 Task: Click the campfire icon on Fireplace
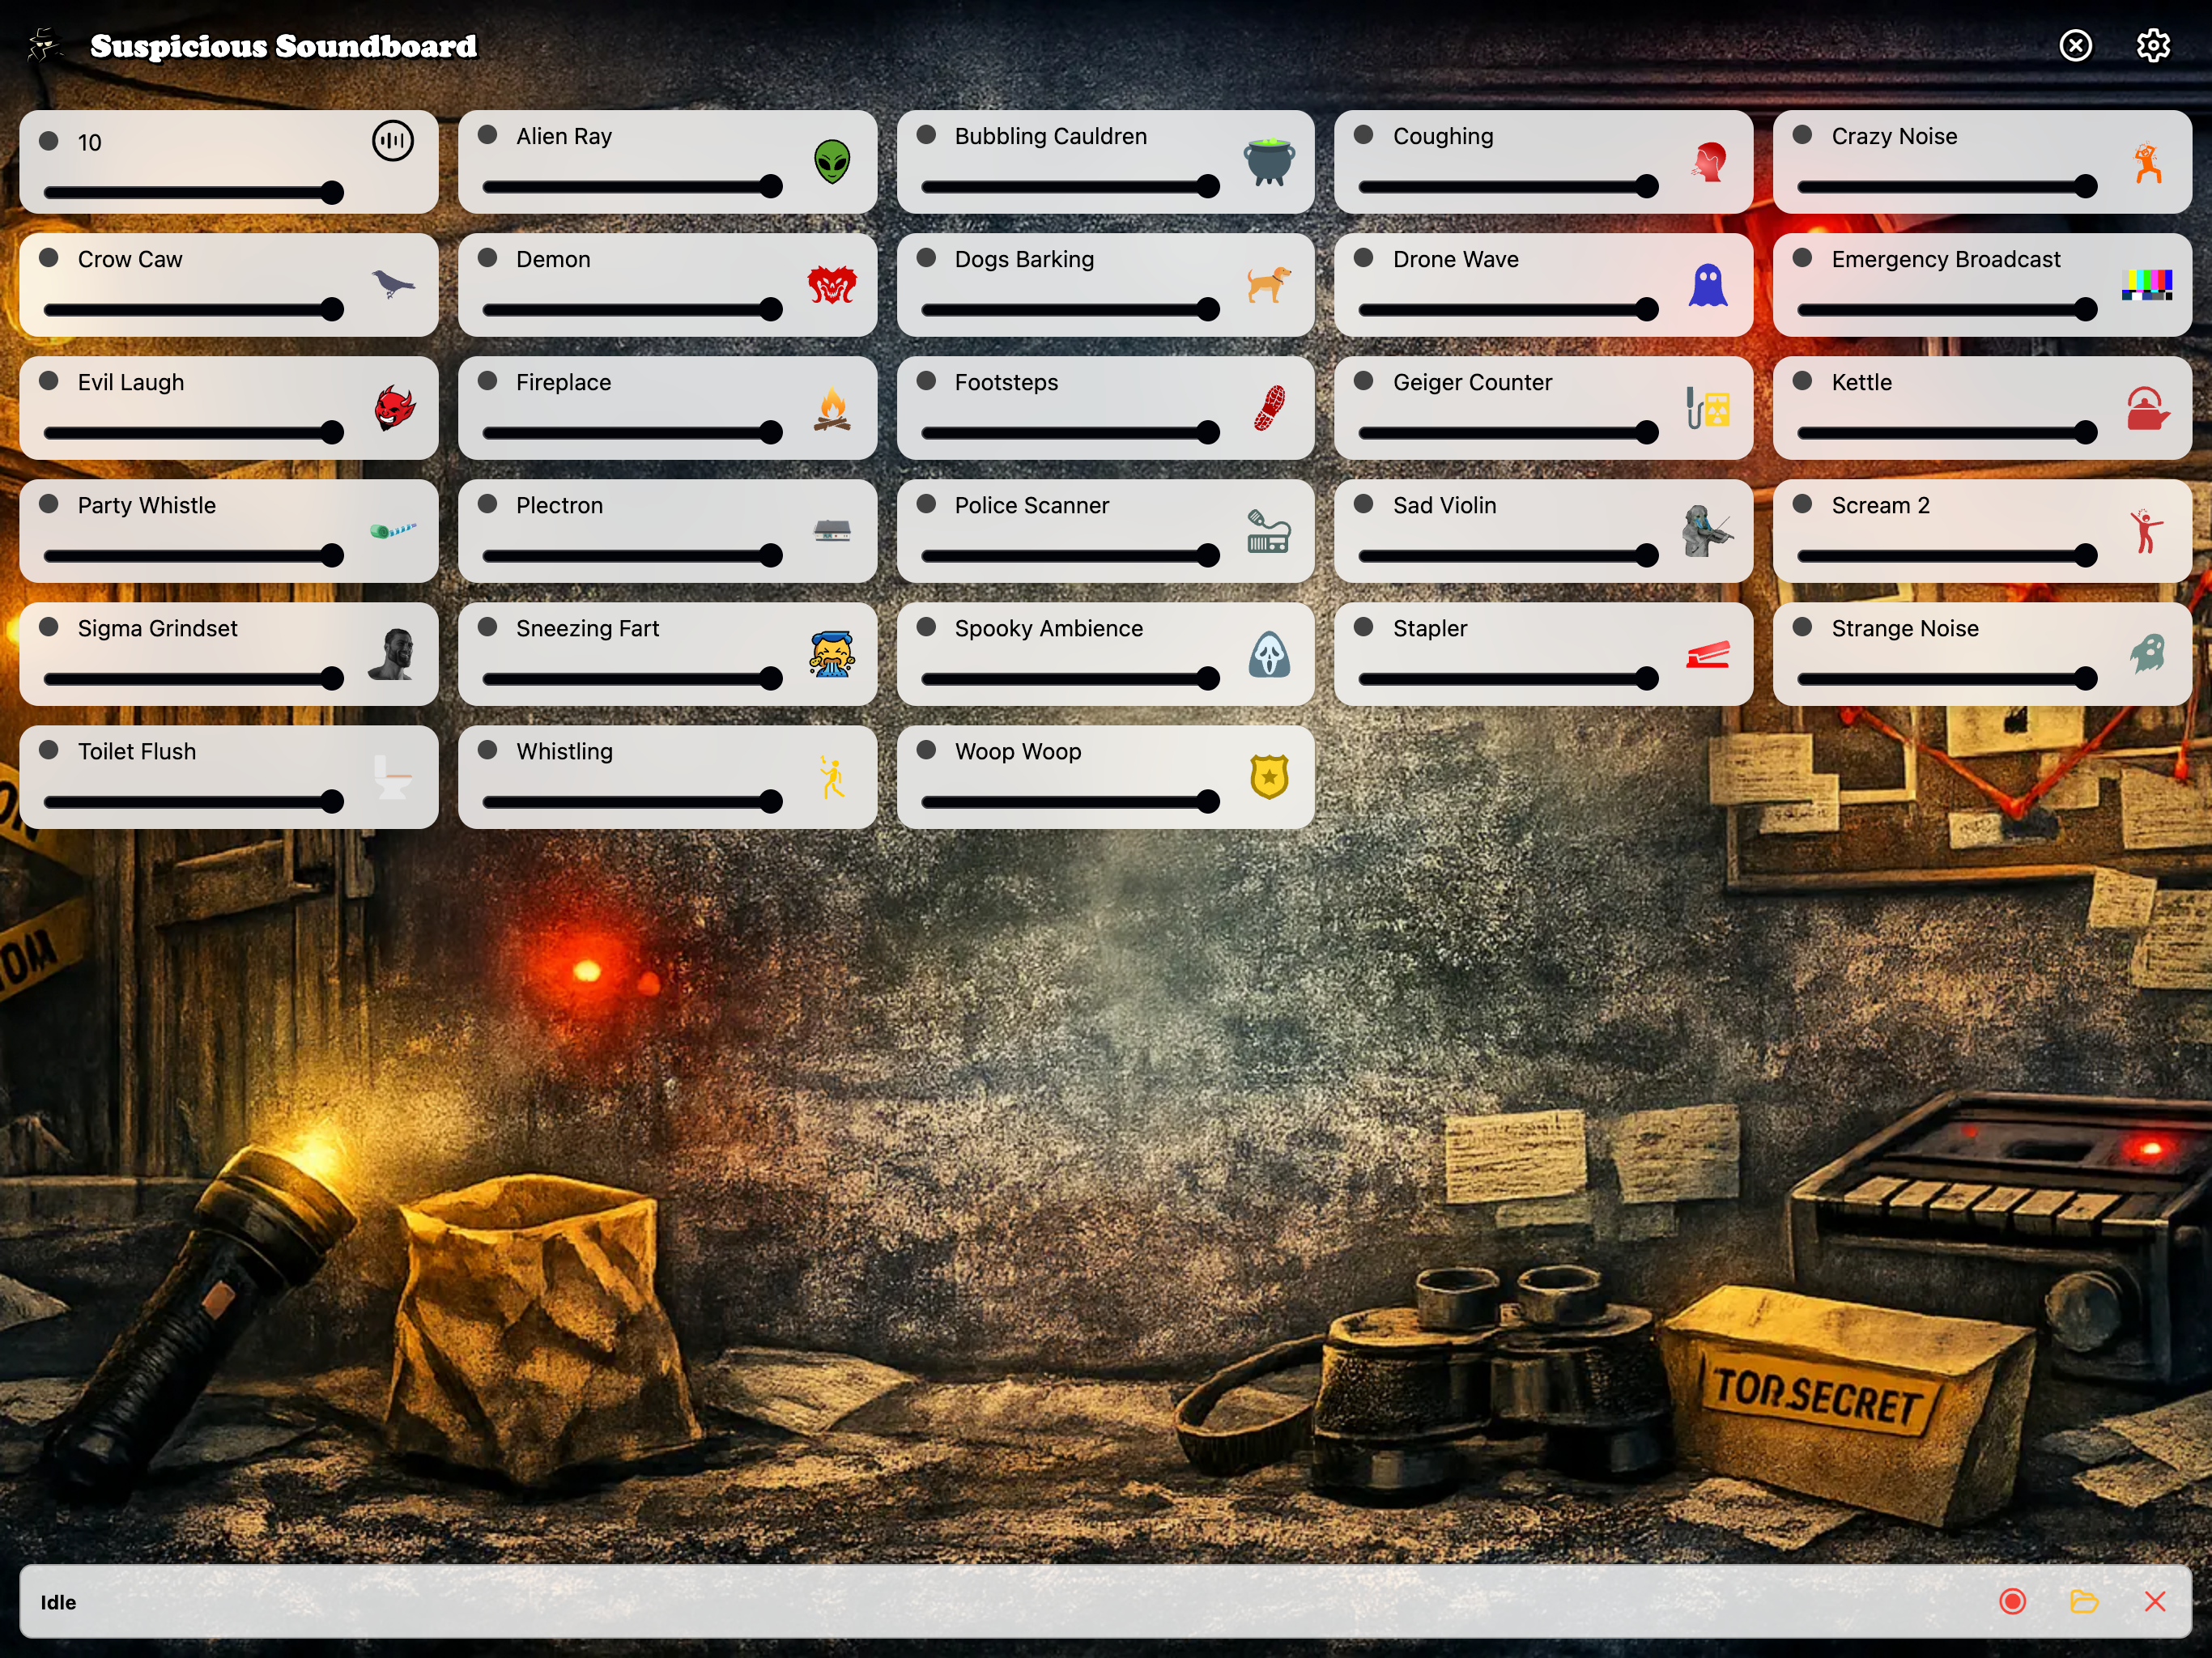click(831, 408)
